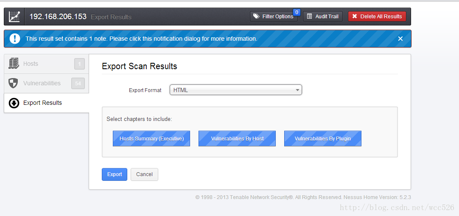459x216 pixels.
Task: Click the tag icon in Filter Options
Action: [256, 17]
